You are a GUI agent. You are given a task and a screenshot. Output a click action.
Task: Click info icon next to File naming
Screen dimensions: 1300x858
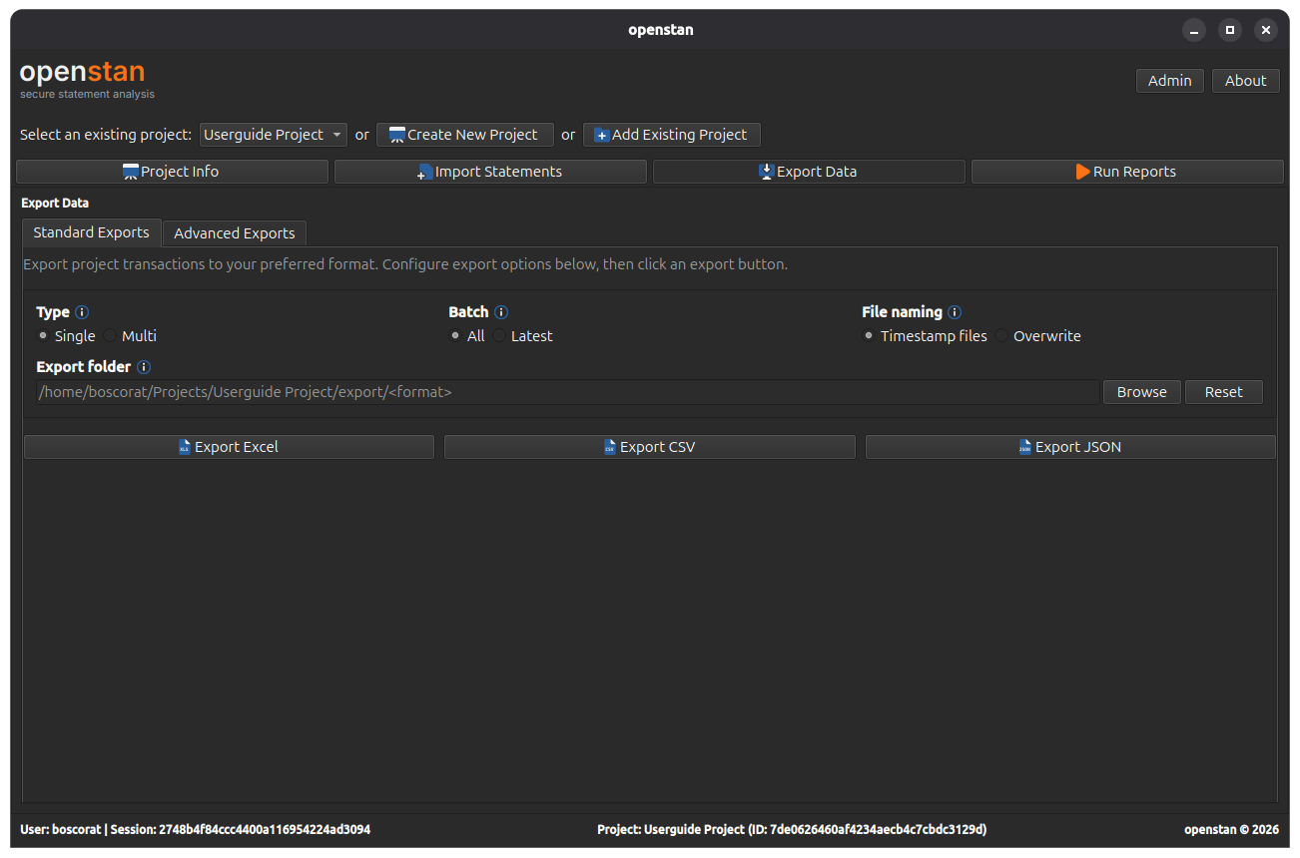pos(955,312)
